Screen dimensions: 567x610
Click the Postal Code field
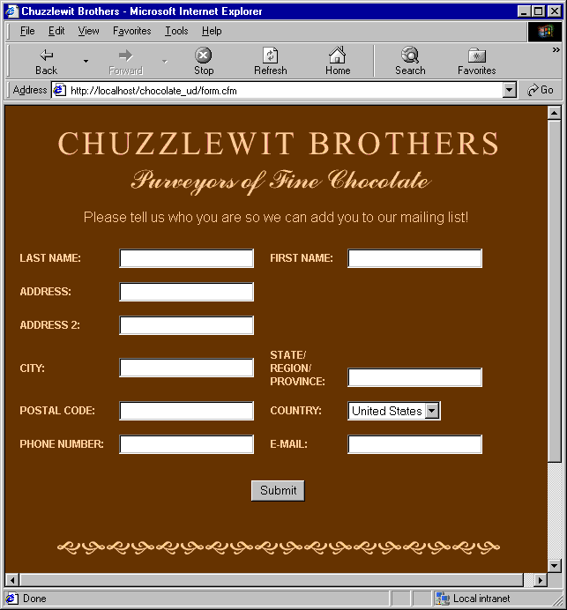tap(186, 411)
